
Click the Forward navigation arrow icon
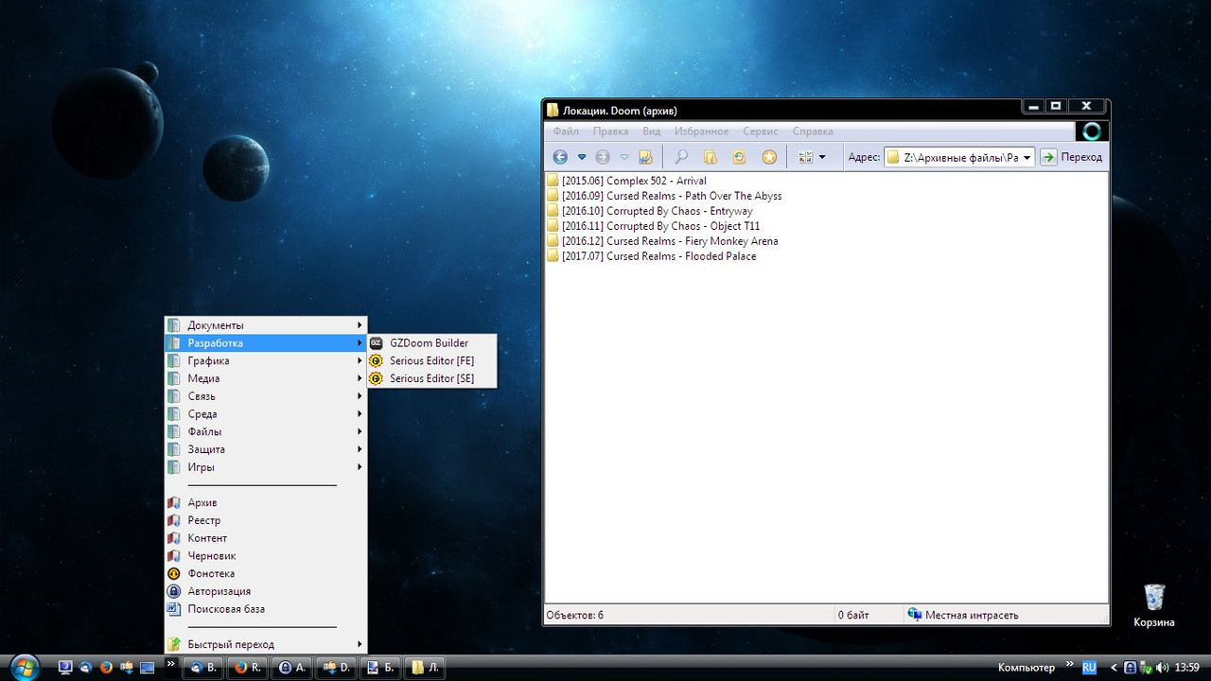point(602,156)
